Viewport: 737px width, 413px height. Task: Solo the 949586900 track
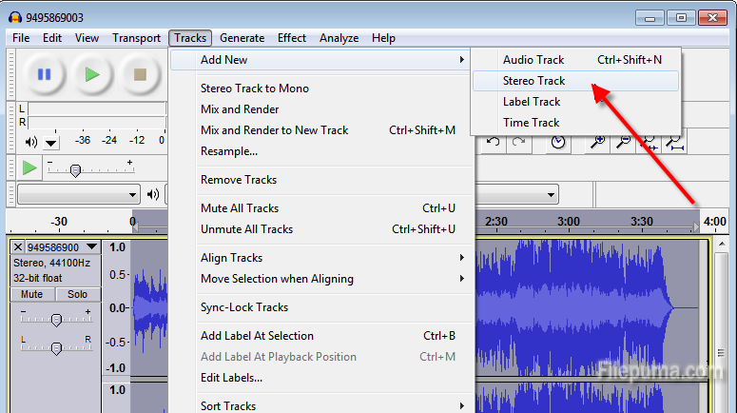coord(77,294)
